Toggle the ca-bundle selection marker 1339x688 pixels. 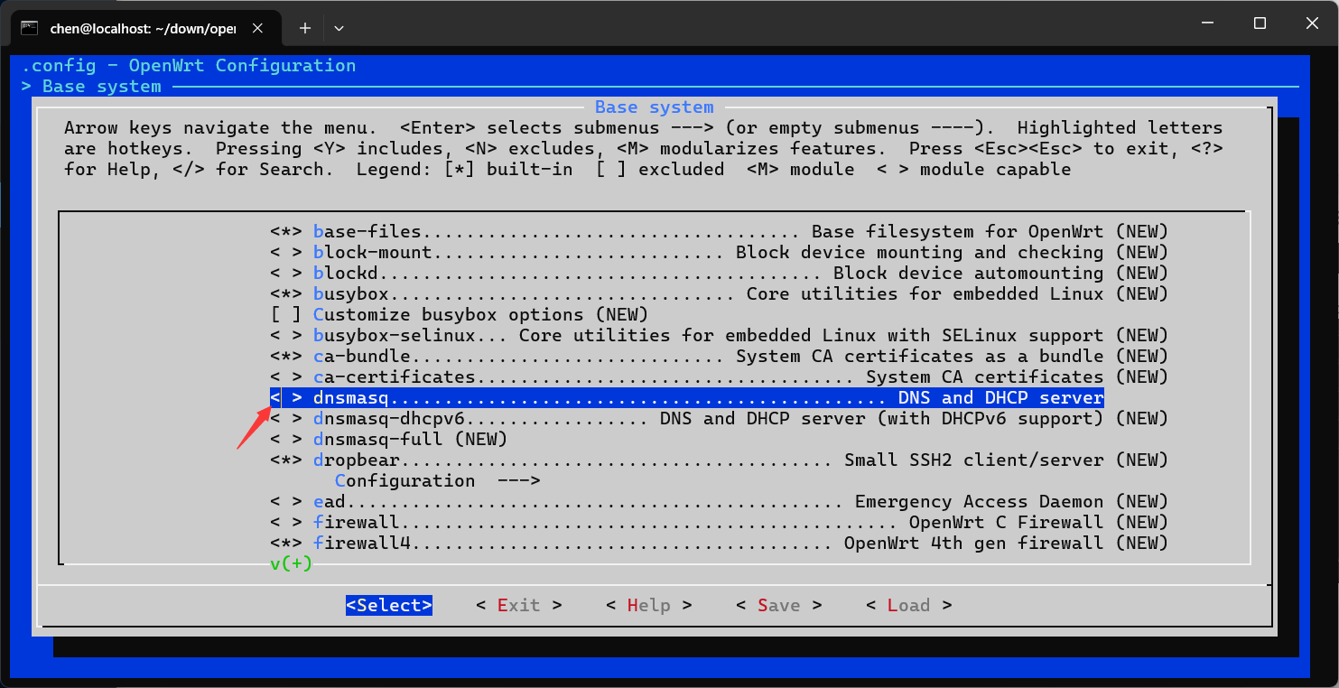click(x=286, y=357)
